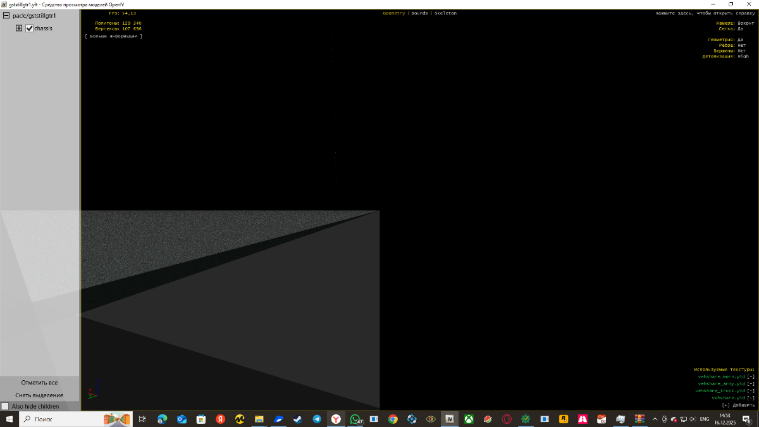The height and width of the screenshot is (427, 759).
Task: Uncheck the chassis visibility checkbox
Action: [29, 28]
